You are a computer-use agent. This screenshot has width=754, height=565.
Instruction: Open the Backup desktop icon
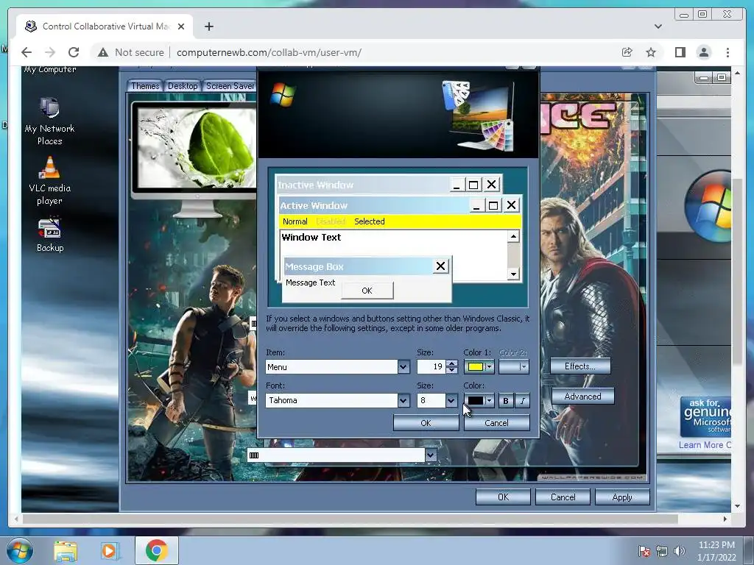(x=50, y=235)
